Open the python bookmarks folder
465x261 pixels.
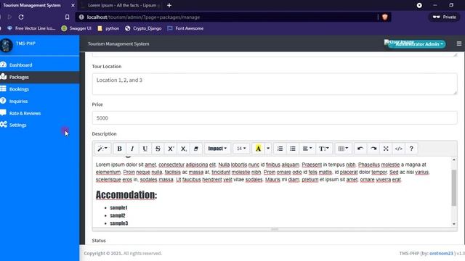(x=108, y=28)
